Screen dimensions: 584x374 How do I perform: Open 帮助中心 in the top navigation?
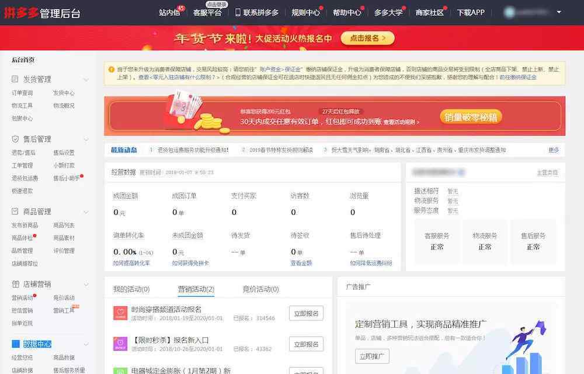(347, 13)
